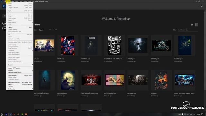Open Keyboard Shortcuts from the menu

(20, 83)
